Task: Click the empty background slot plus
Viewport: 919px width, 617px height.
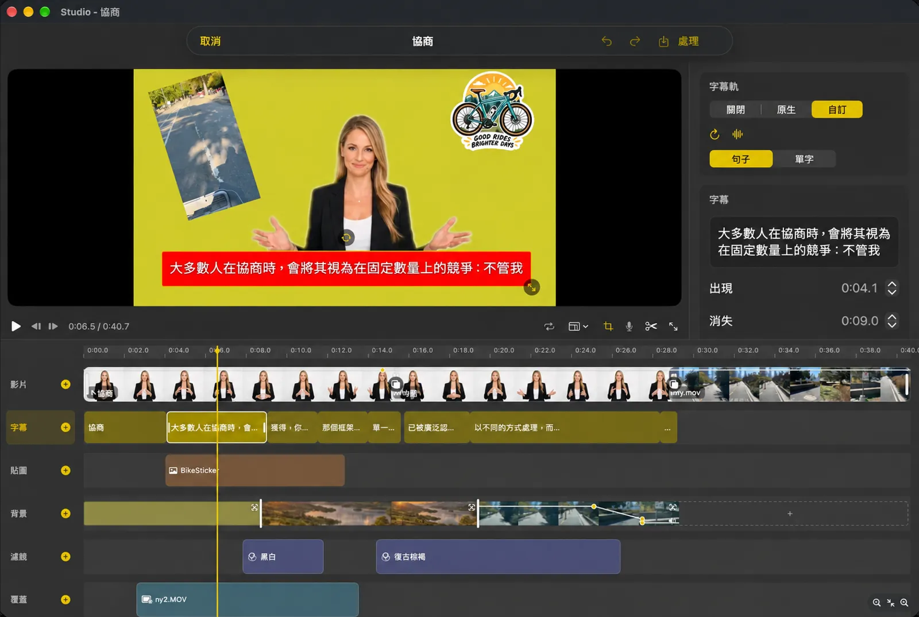Action: point(790,514)
